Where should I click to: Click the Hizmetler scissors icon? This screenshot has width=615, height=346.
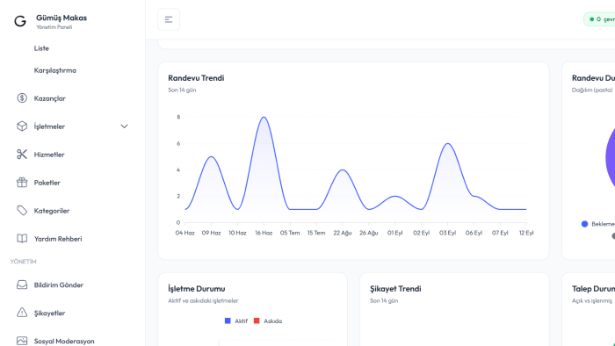click(22, 155)
